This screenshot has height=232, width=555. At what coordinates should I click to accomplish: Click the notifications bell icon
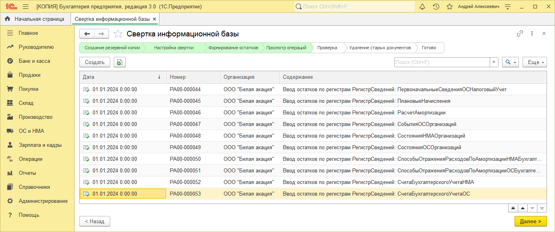pos(422,7)
